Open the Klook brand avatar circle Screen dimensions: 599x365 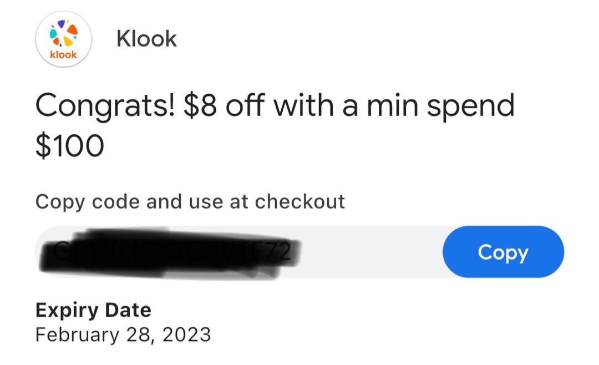[63, 39]
